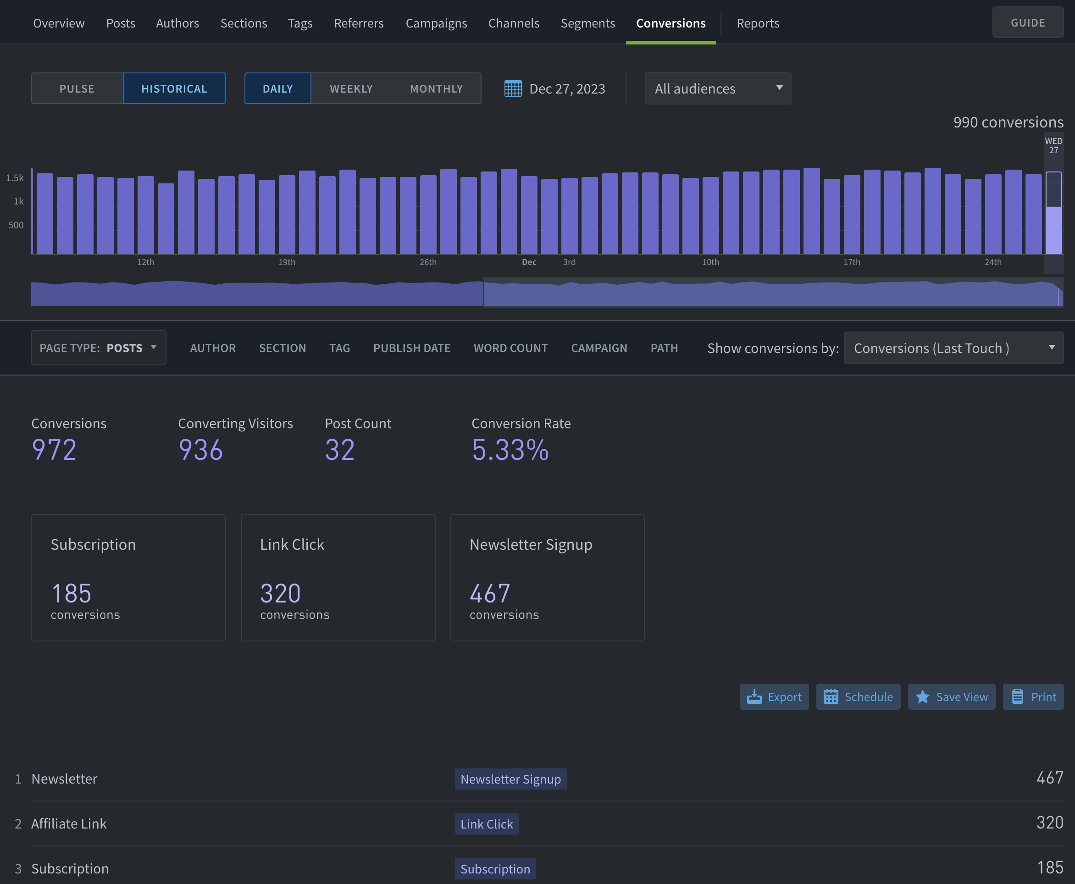Switch to the Referrers tab
The image size is (1075, 884).
(x=359, y=23)
